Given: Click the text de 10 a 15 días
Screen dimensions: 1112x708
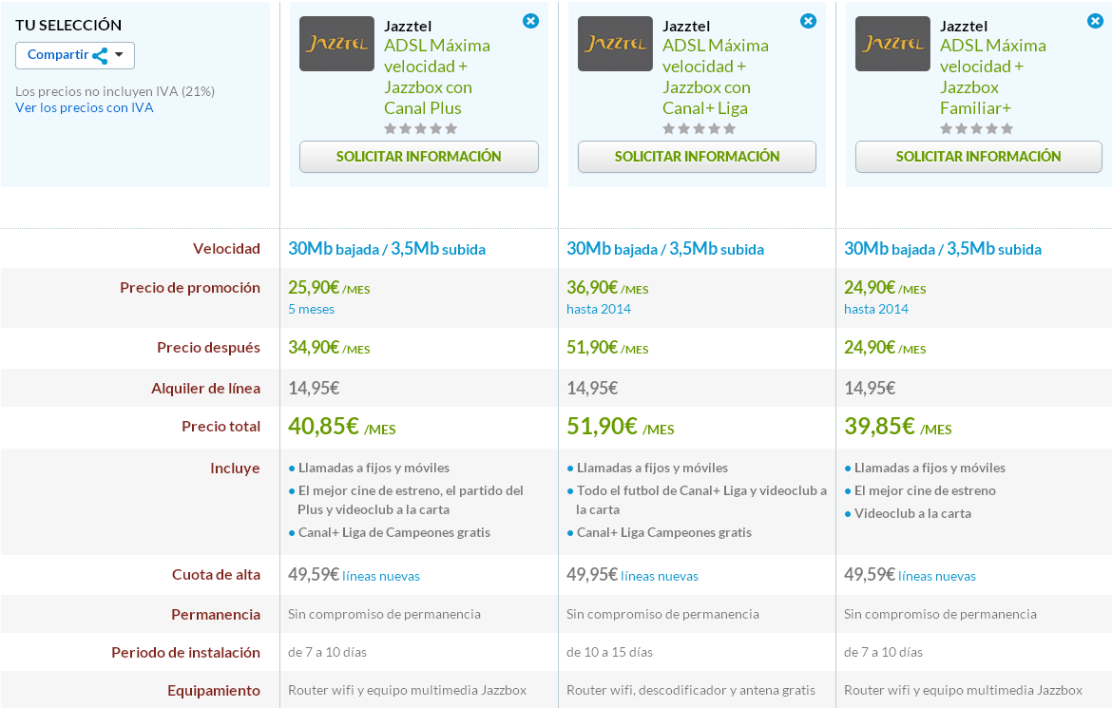Looking at the screenshot, I should coord(610,653).
